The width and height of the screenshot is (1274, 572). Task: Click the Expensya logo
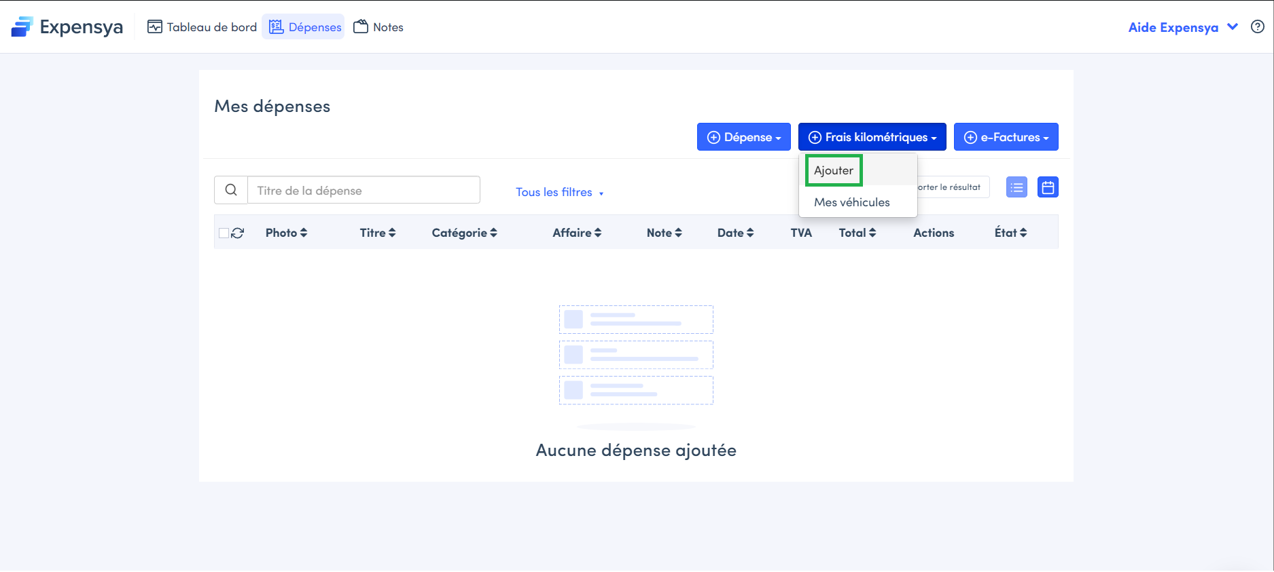coord(67,27)
